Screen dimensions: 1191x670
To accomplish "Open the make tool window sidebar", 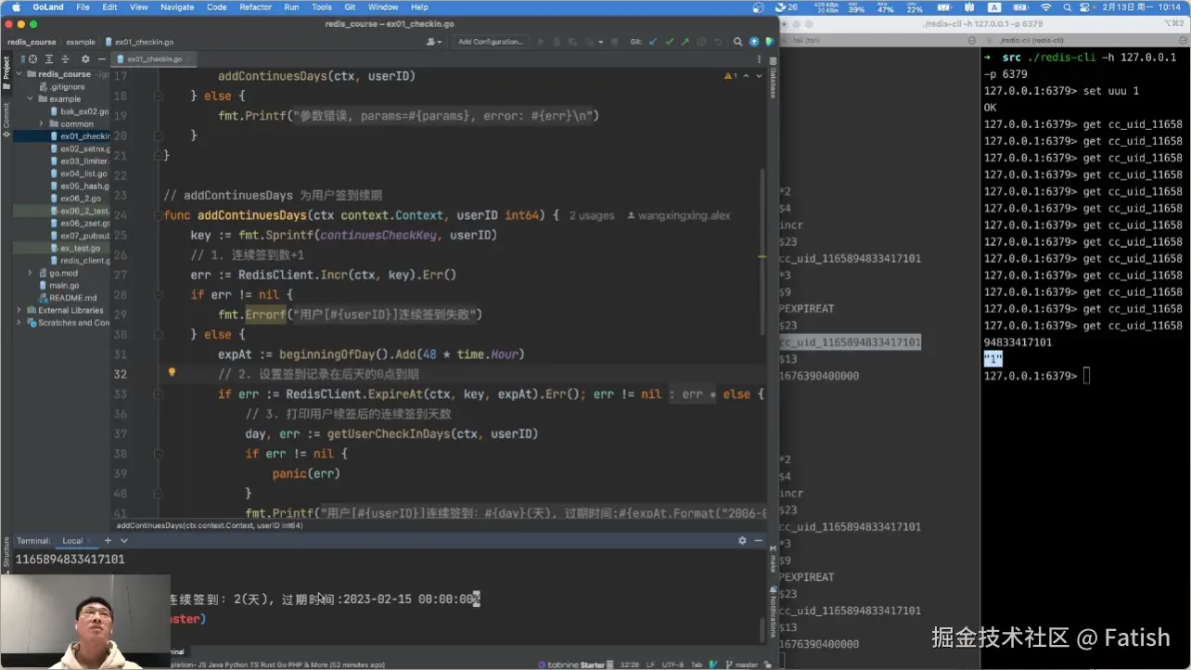I will pyautogui.click(x=773, y=560).
